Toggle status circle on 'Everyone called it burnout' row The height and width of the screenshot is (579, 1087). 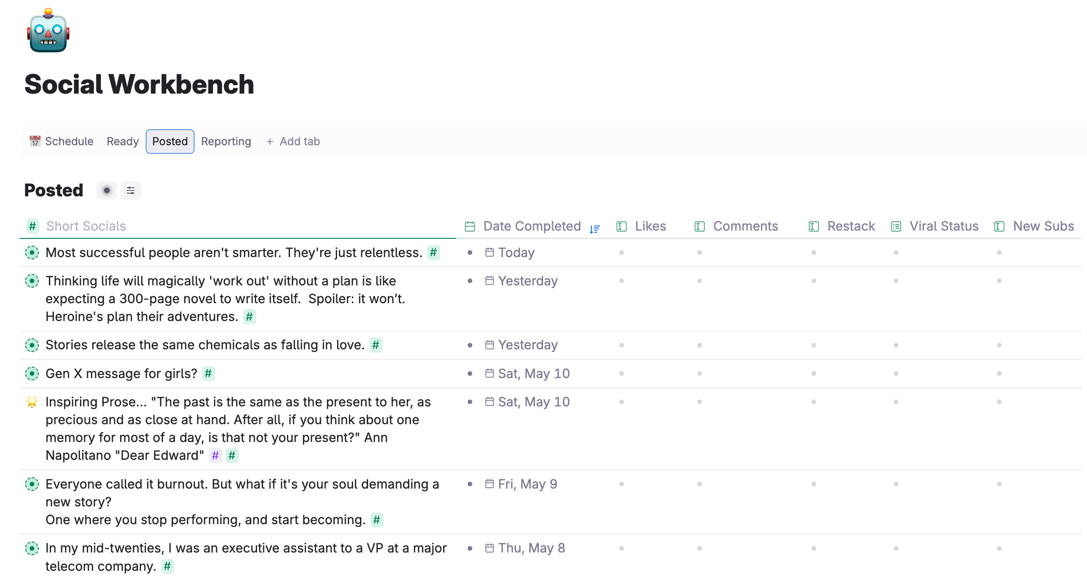click(x=32, y=484)
